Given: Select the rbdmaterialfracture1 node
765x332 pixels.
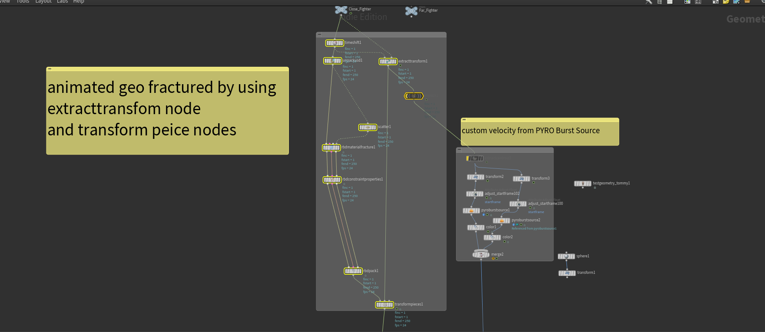Looking at the screenshot, I should click(x=331, y=148).
